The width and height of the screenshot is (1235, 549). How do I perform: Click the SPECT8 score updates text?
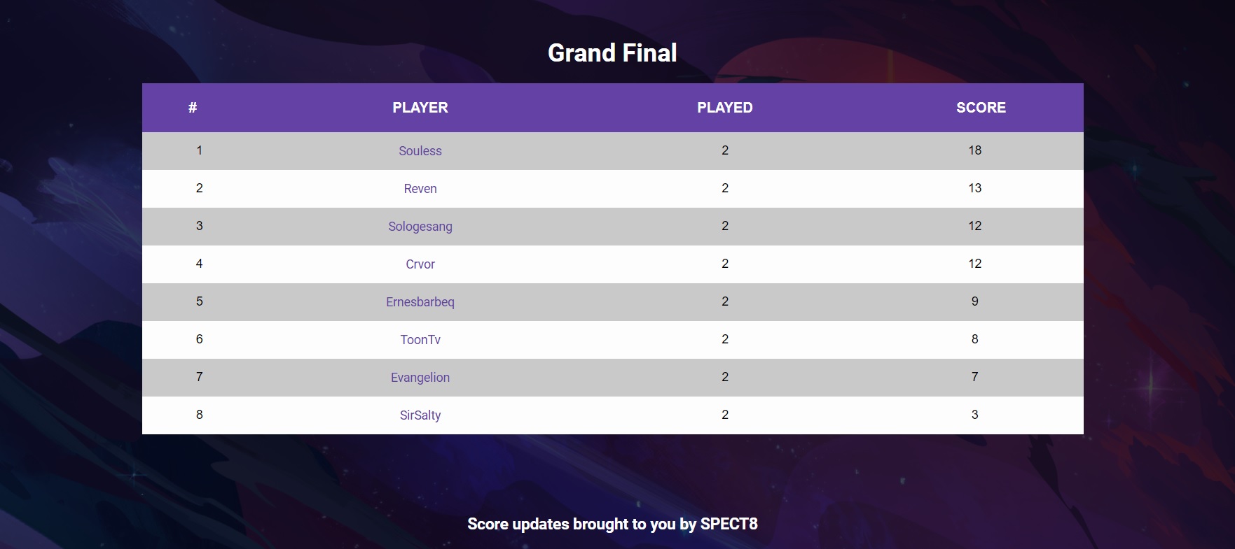(x=612, y=524)
